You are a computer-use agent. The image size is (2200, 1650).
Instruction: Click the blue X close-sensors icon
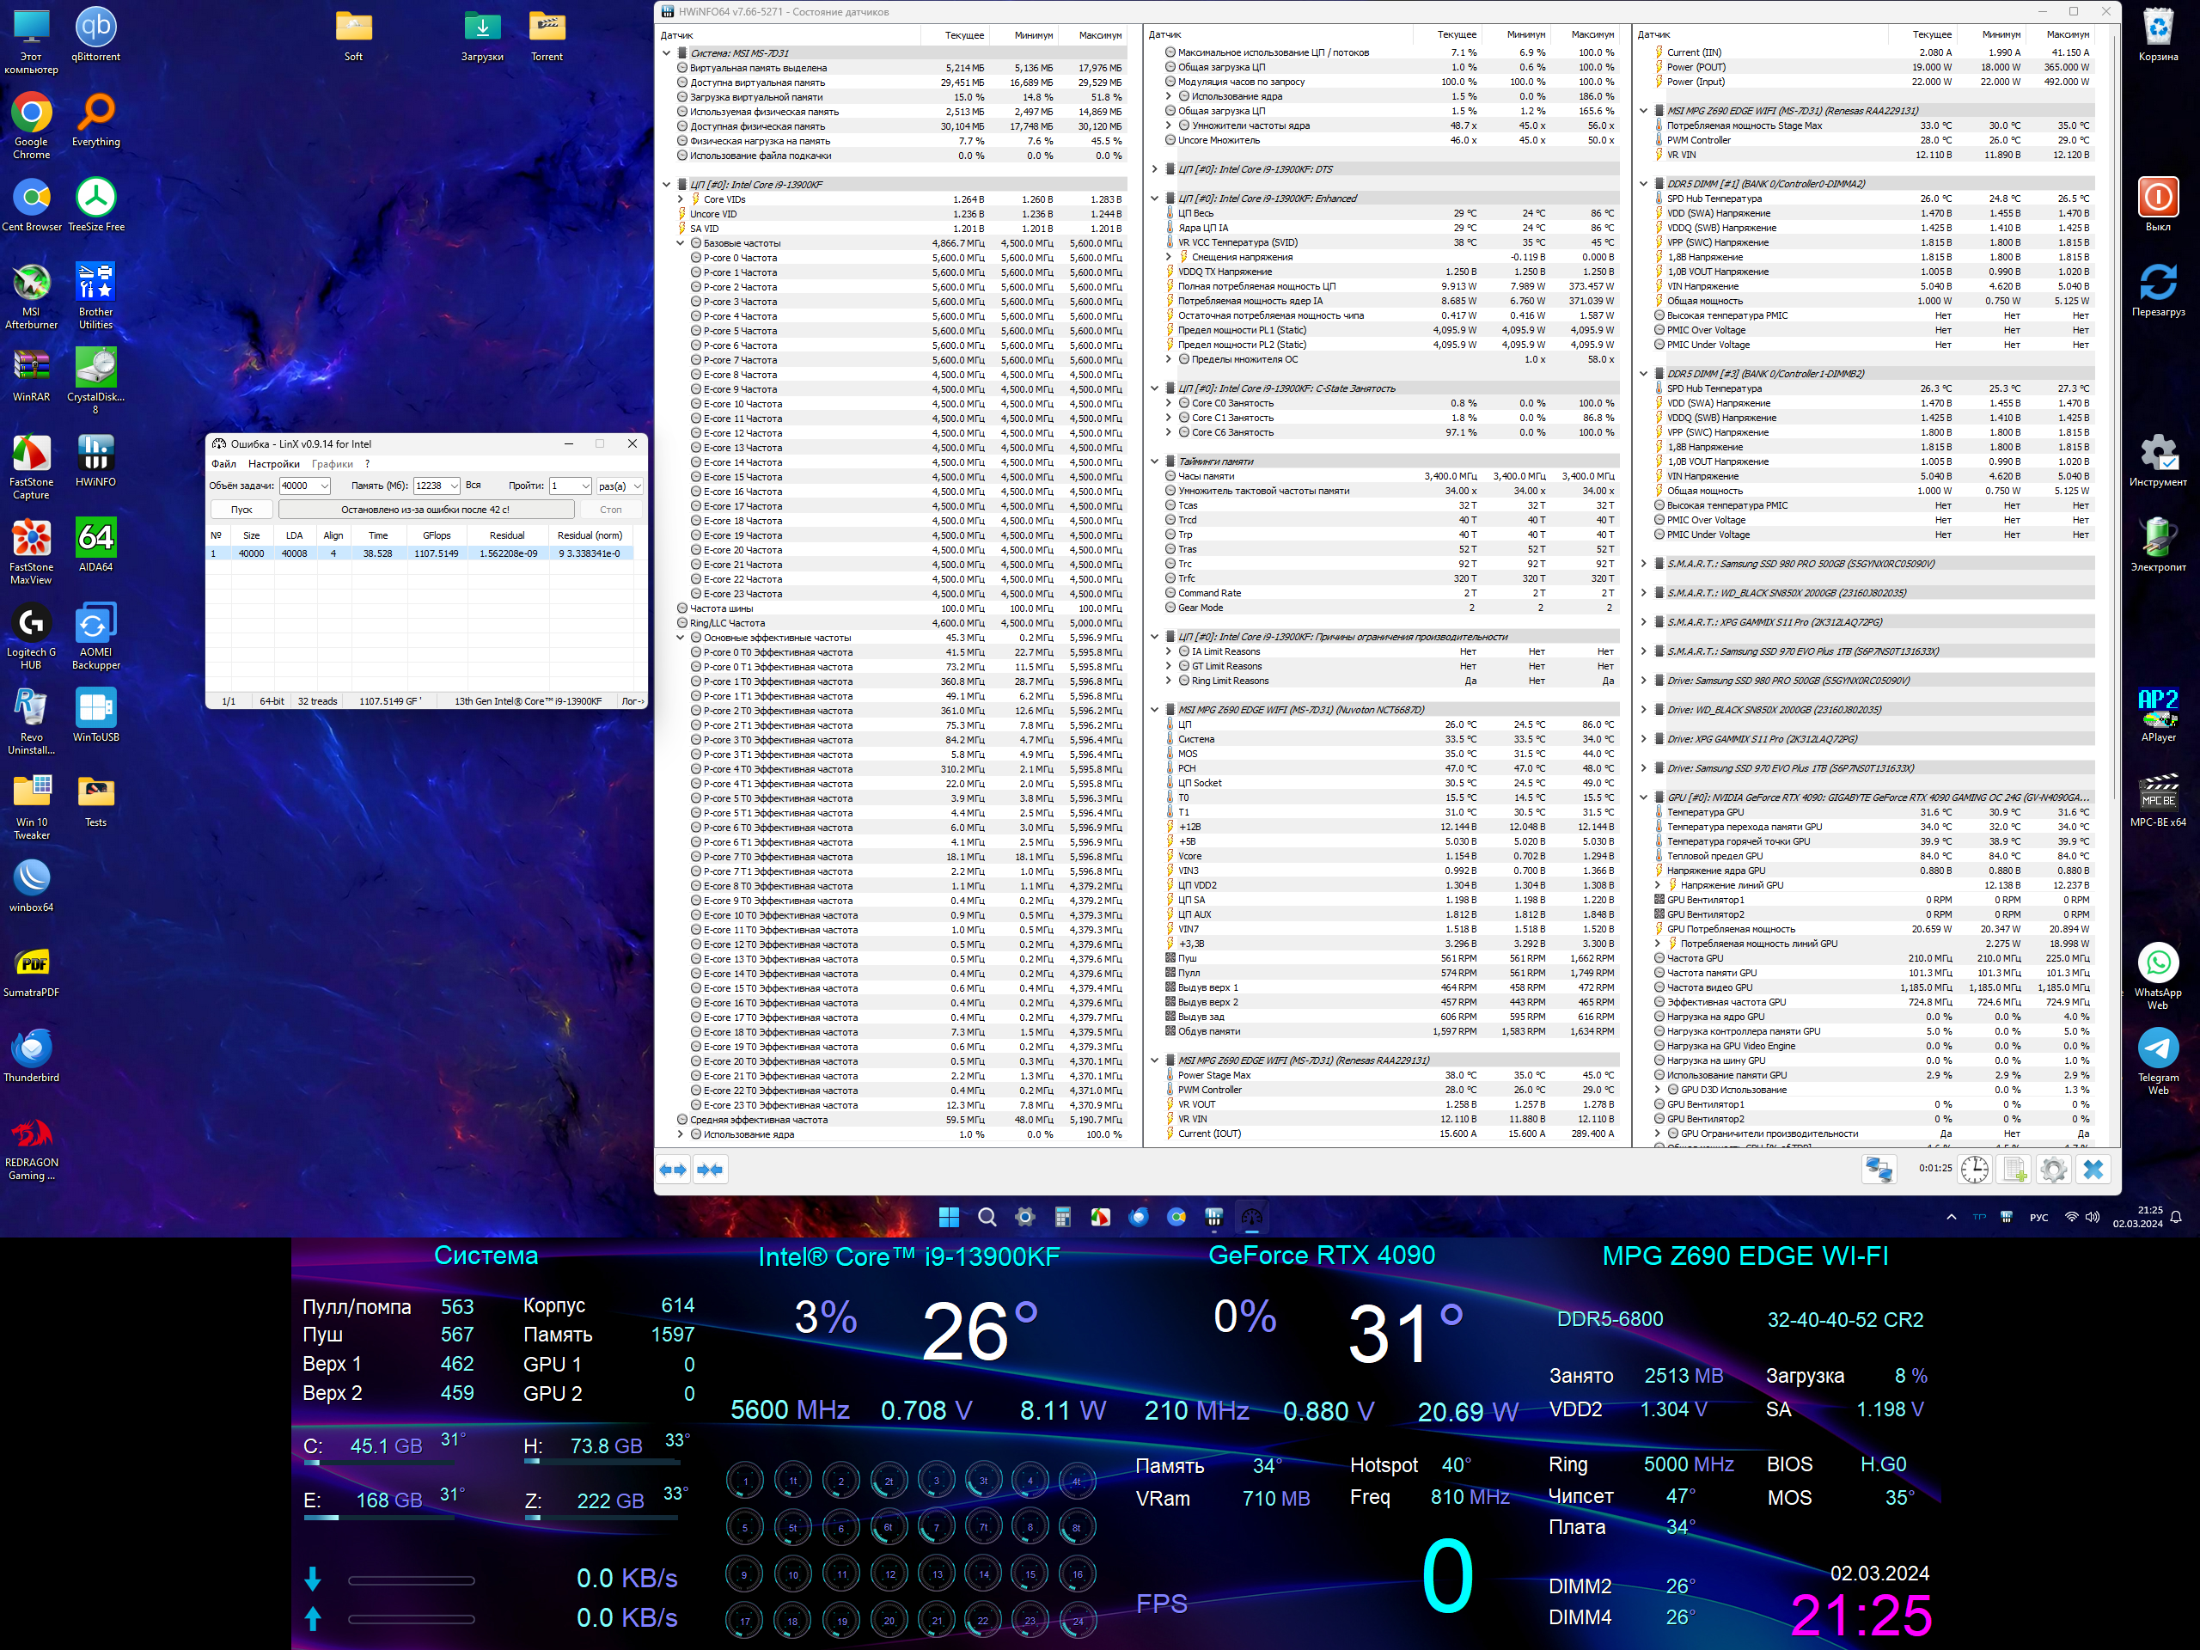tap(2093, 1170)
